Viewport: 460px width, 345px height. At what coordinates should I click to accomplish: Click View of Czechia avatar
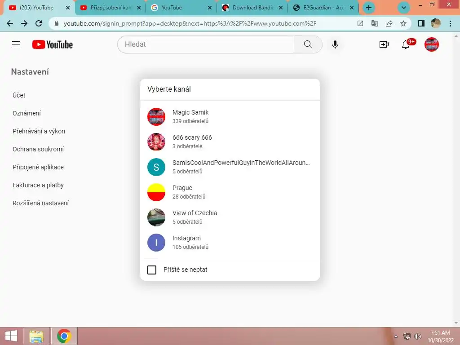tap(156, 217)
